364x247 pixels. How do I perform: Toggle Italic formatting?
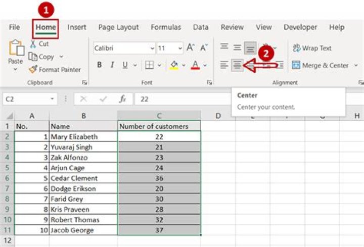[x=112, y=65]
